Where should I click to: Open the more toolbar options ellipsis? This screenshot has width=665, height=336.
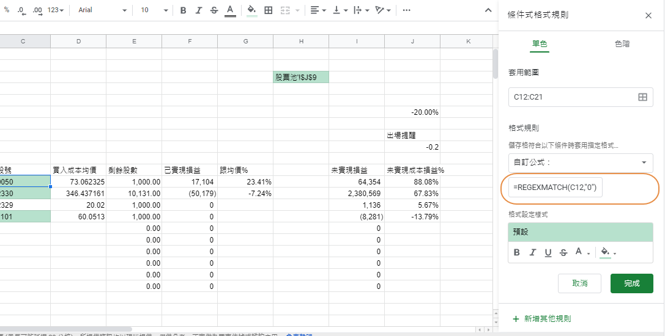(406, 10)
